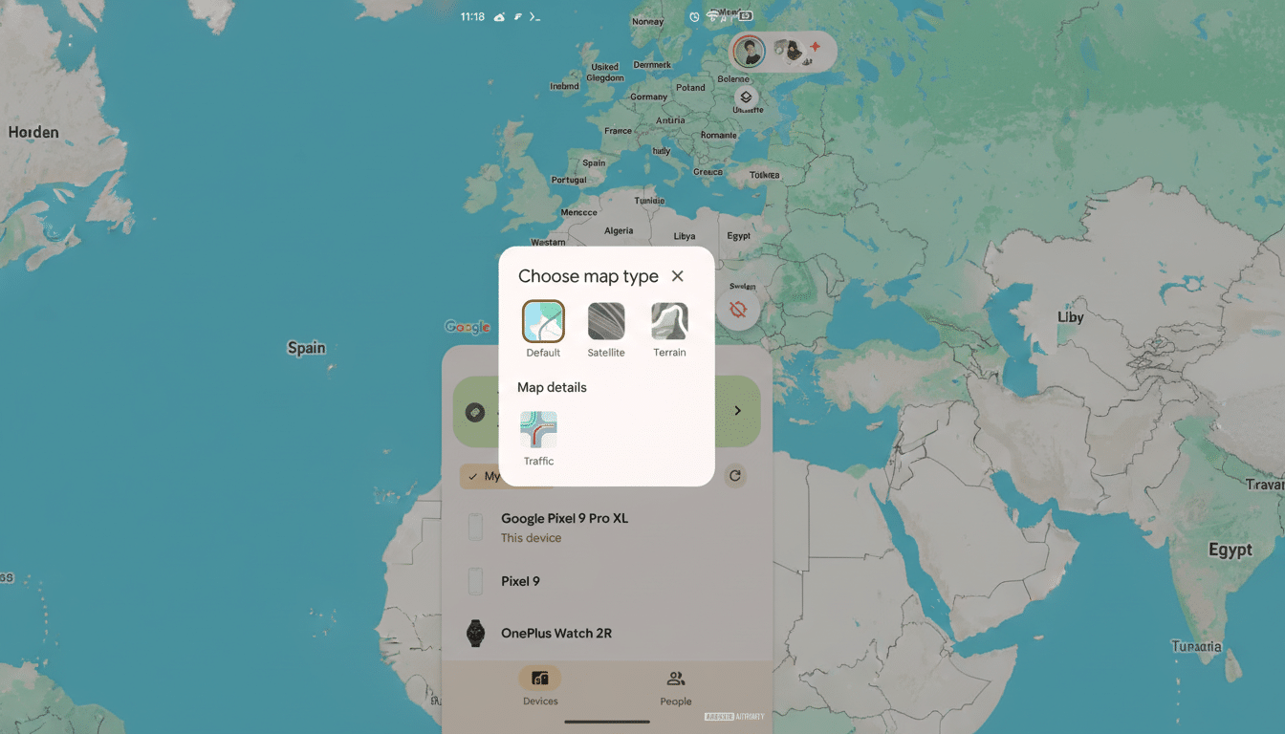1285x734 pixels.
Task: Enable the Traffic map detail
Action: click(537, 432)
